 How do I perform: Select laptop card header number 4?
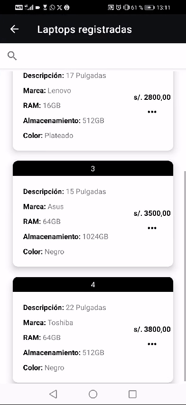93,285
